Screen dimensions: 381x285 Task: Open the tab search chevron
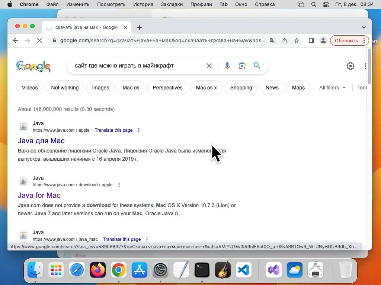click(x=364, y=27)
